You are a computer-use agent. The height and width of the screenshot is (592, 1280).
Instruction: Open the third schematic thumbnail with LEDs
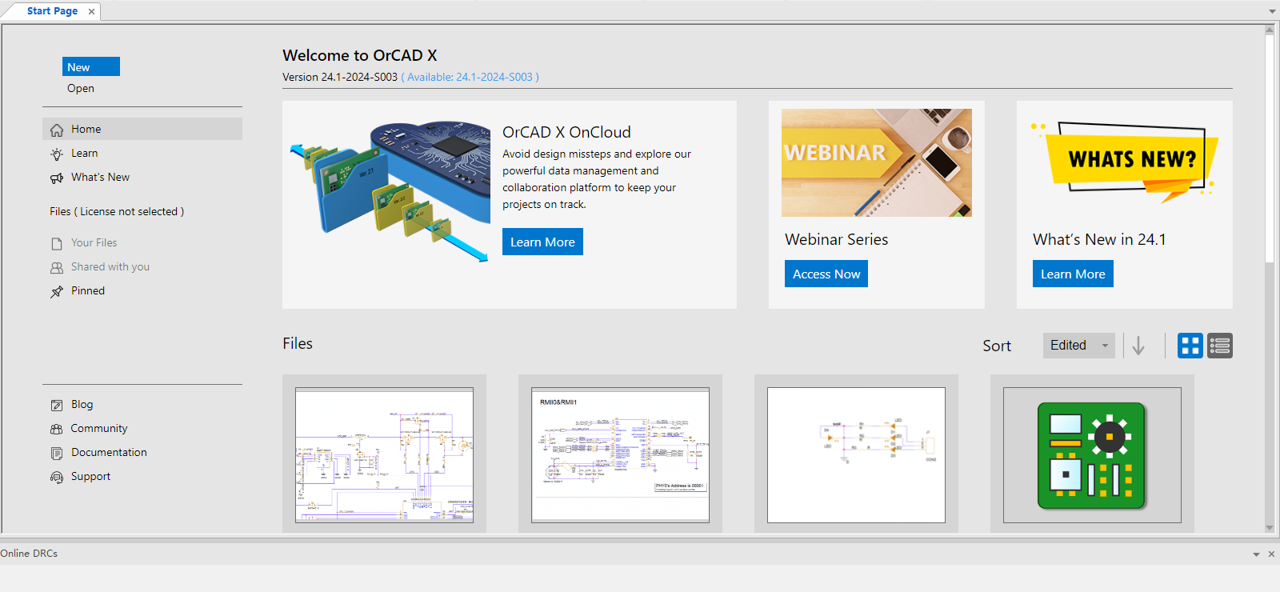(x=856, y=455)
